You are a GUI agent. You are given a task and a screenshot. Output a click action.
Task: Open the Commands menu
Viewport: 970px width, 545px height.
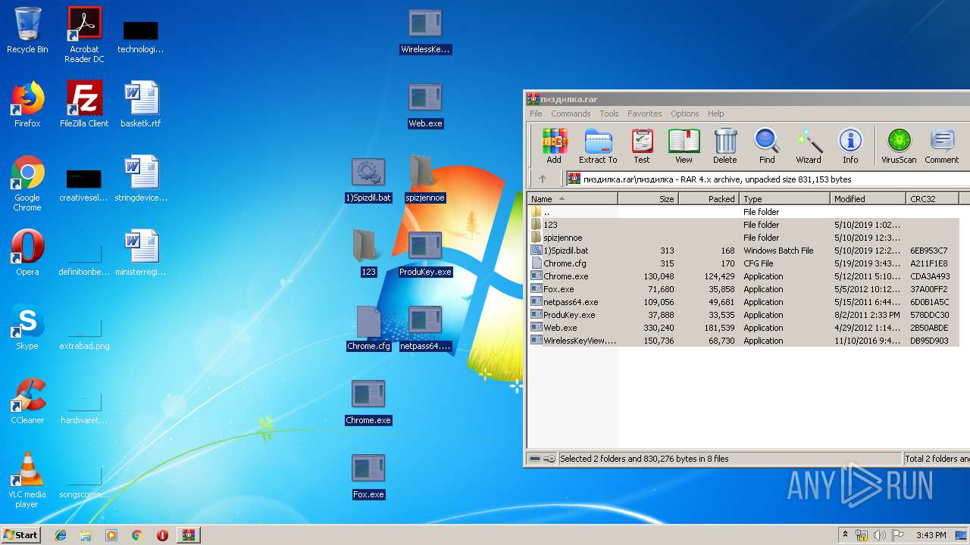[571, 114]
